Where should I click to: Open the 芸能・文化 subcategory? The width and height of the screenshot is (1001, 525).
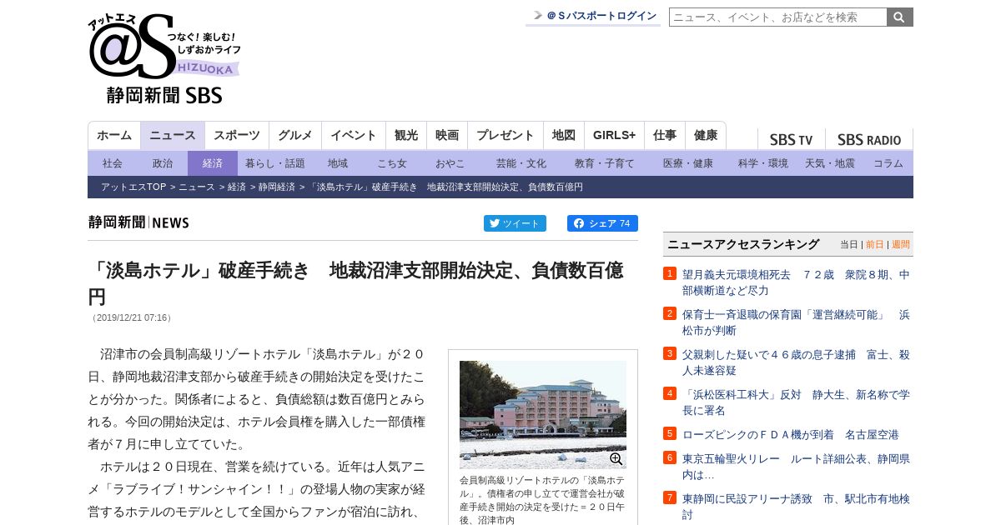click(x=521, y=163)
